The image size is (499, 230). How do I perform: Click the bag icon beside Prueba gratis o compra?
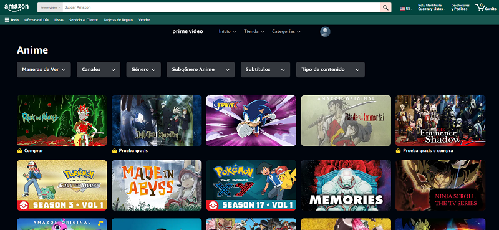(398, 151)
